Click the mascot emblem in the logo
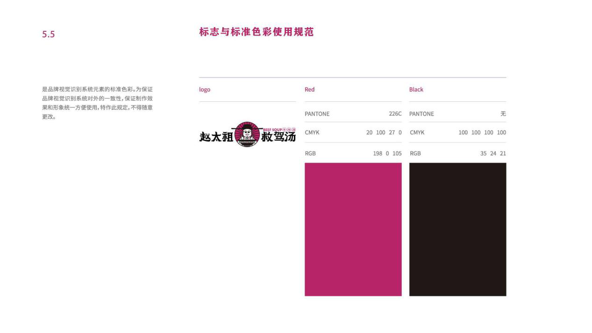The image size is (592, 333). tap(246, 135)
